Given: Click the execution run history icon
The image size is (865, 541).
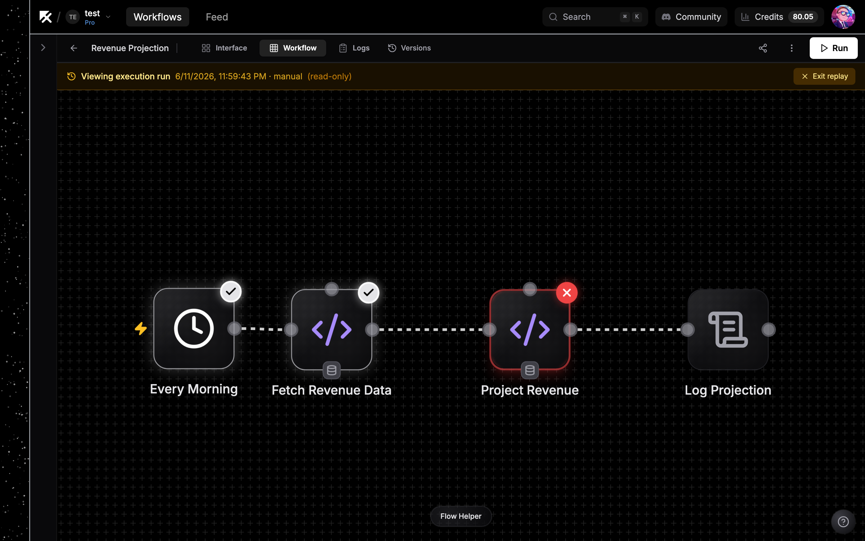Looking at the screenshot, I should (x=71, y=76).
